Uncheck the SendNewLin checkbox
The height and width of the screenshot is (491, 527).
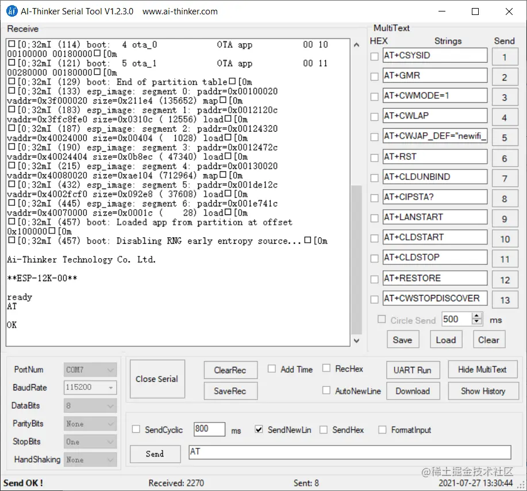pos(259,429)
